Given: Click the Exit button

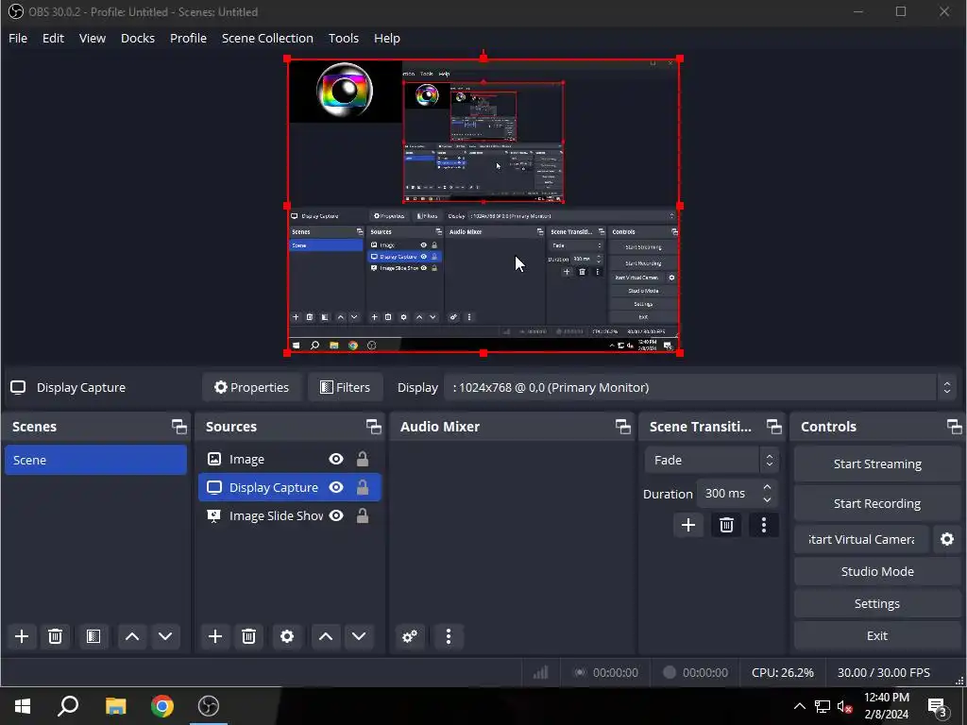Looking at the screenshot, I should click(x=877, y=635).
